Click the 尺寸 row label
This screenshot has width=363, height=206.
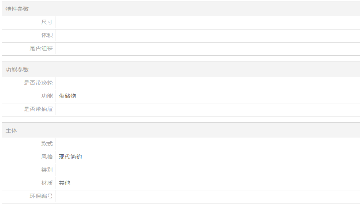click(x=47, y=22)
